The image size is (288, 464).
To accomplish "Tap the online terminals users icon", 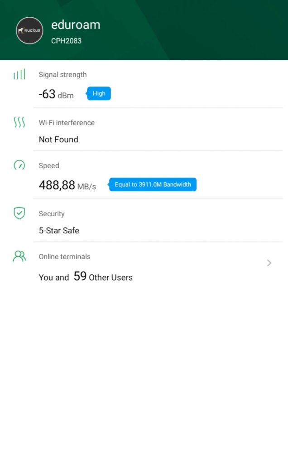I will 19,256.
